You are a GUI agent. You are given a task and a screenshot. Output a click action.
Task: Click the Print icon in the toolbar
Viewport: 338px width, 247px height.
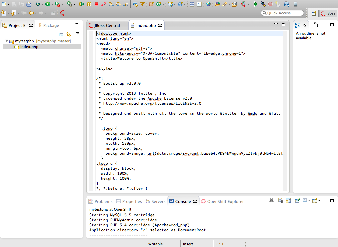tap(29, 4)
